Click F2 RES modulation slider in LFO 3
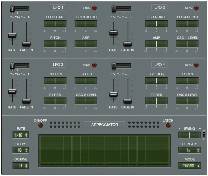 [86, 81]
